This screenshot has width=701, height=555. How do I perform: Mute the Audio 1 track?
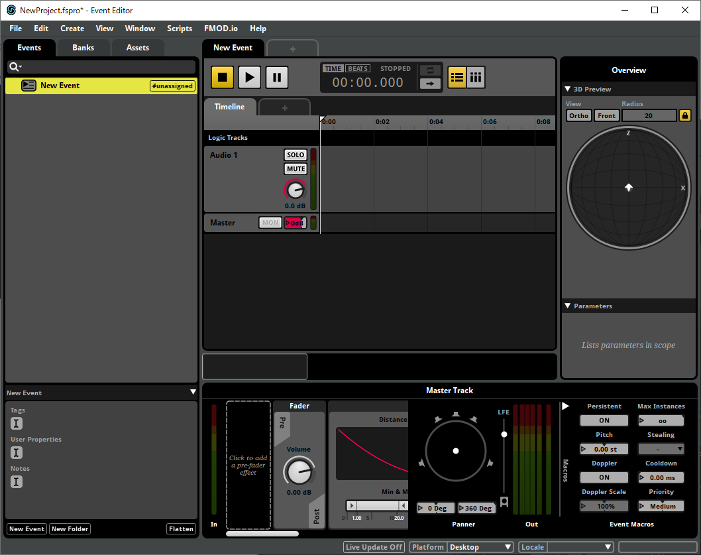(x=296, y=168)
